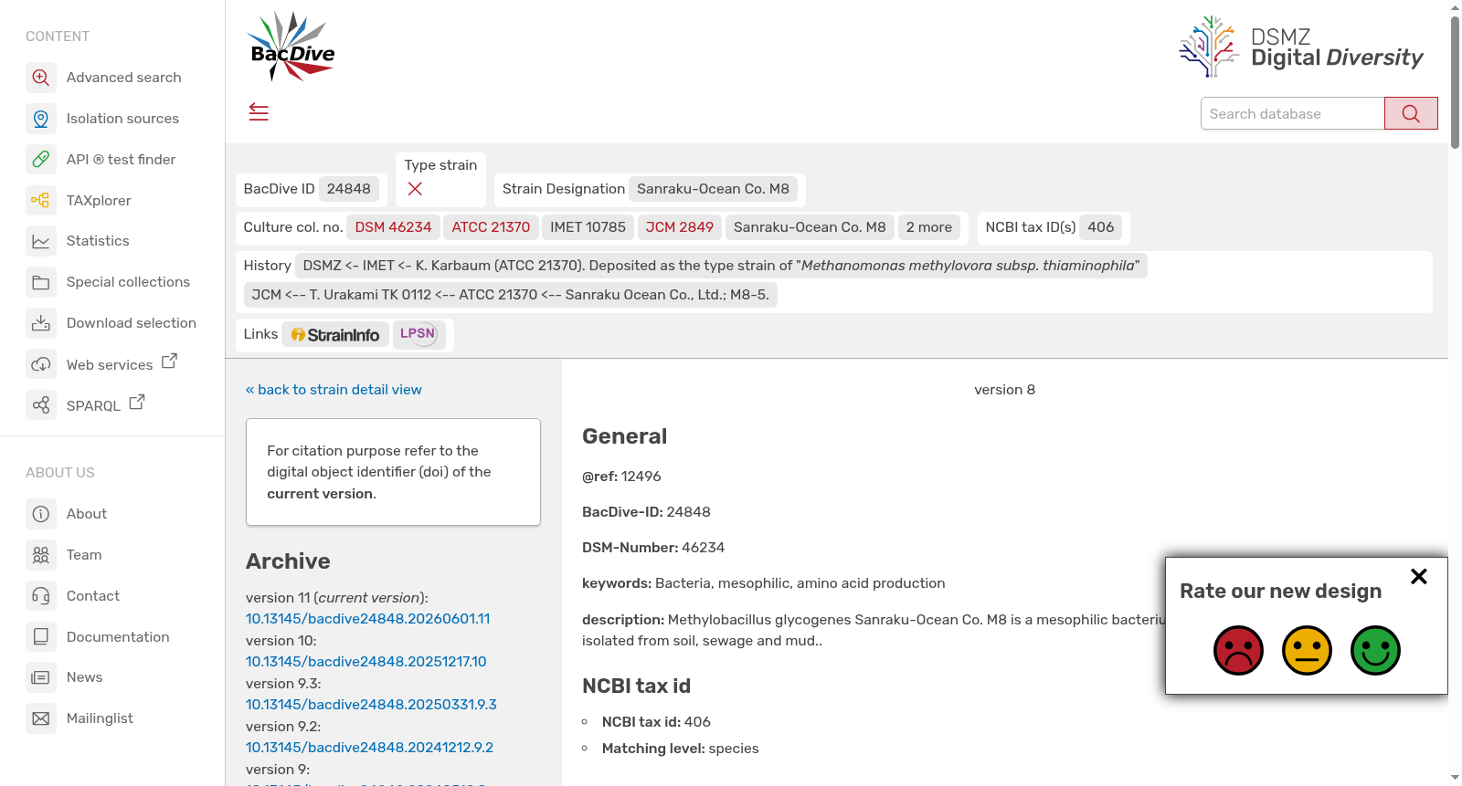1462x786 pixels.
Task: Open JCM 2849 culture collection link
Action: point(679,227)
